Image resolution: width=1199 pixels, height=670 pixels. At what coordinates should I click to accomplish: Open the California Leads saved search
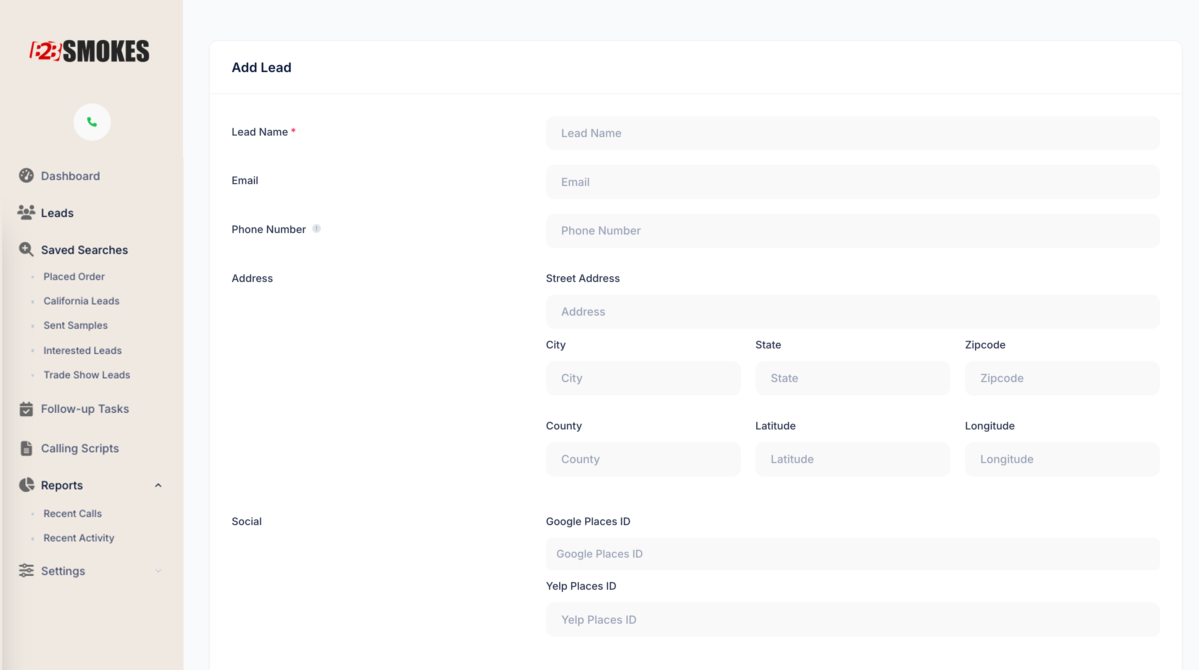(81, 301)
